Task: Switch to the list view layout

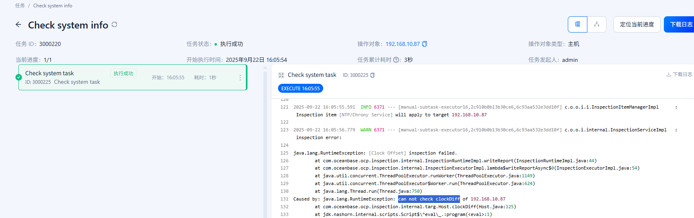Action: (577, 24)
